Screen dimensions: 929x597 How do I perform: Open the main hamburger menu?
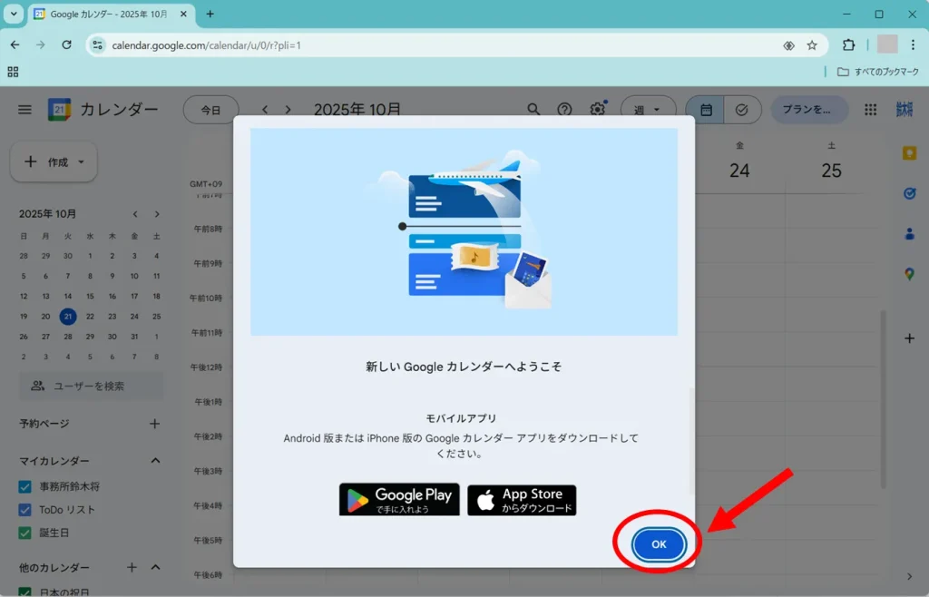tap(25, 110)
